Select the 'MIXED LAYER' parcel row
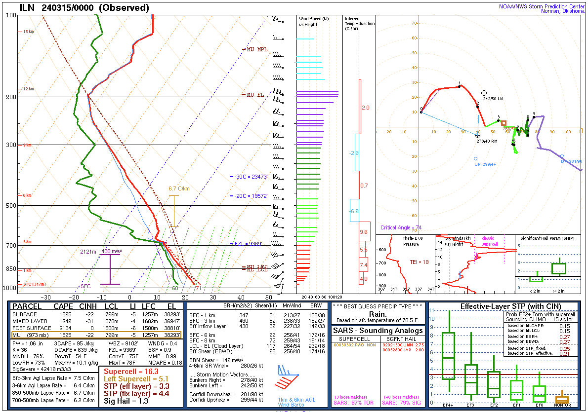 (x=96, y=321)
